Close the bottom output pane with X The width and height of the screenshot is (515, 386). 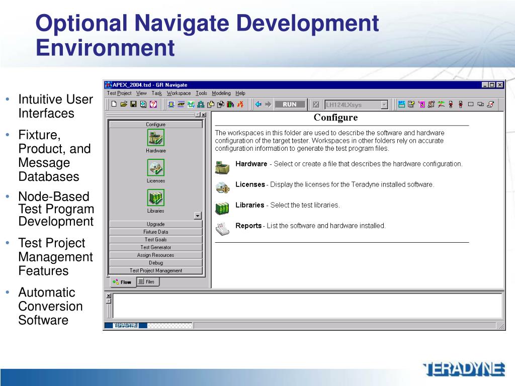pyautogui.click(x=109, y=296)
